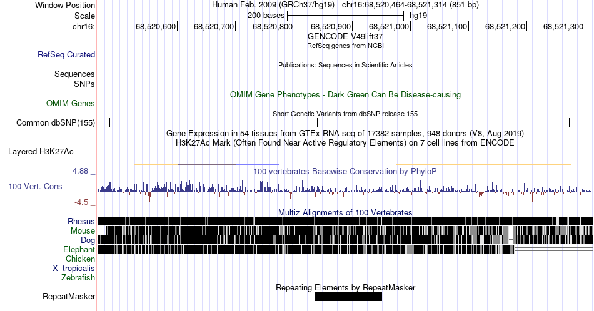Click the black RepeatMasker repeat element block
The image size is (594, 311).
click(348, 297)
